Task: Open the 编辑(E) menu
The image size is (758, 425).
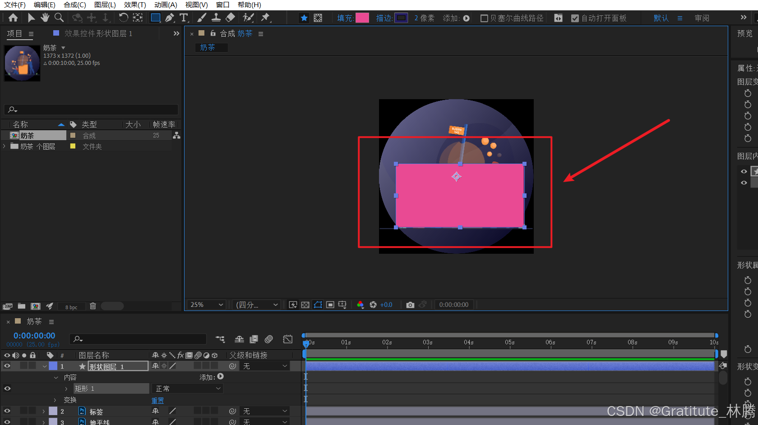Action: 44,5
